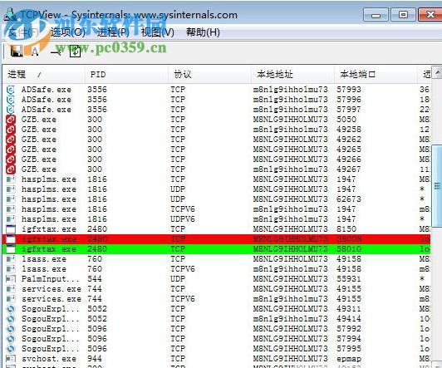
Task: Sort by the 本地端口 column header
Action: pyautogui.click(x=376, y=75)
